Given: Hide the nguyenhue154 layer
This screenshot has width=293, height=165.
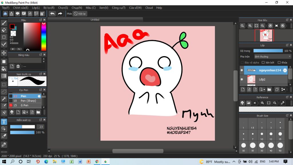Looking at the screenshot, I should [241, 70].
